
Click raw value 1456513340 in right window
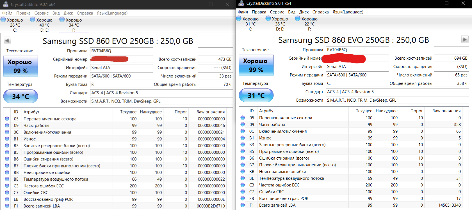click(x=450, y=205)
